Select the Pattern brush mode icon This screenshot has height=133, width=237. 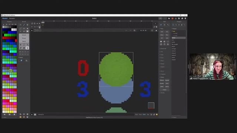click(27, 28)
